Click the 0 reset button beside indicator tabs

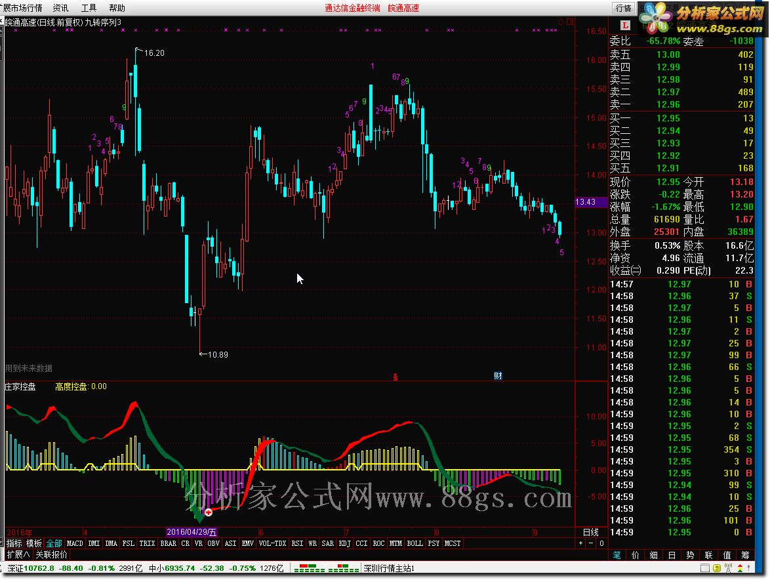point(601,543)
